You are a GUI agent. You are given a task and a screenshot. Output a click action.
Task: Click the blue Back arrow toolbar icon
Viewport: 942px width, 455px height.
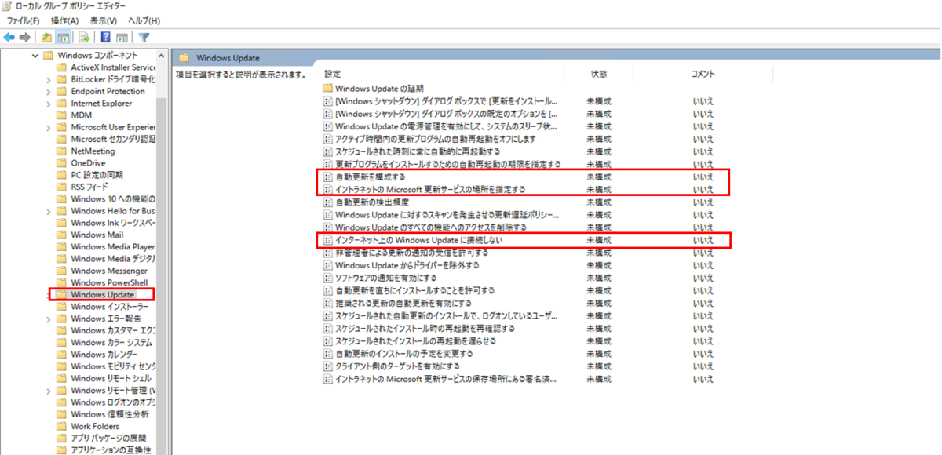tap(9, 37)
